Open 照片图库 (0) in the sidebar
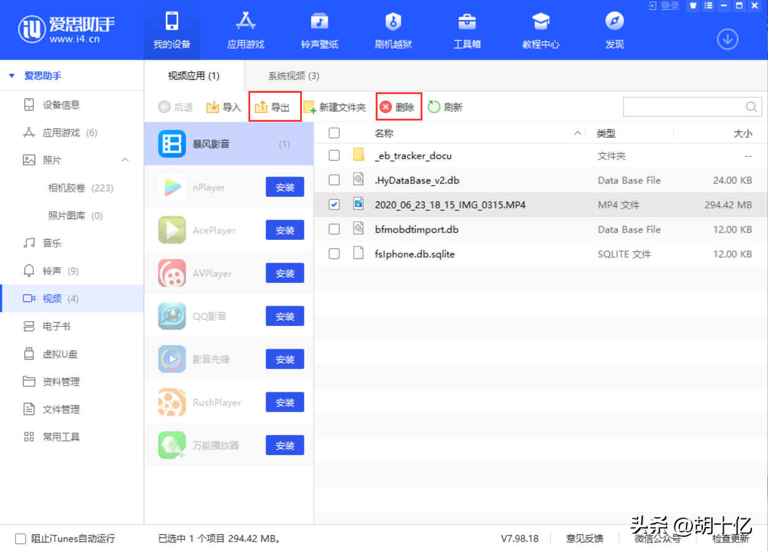The height and width of the screenshot is (551, 768). 72,216
